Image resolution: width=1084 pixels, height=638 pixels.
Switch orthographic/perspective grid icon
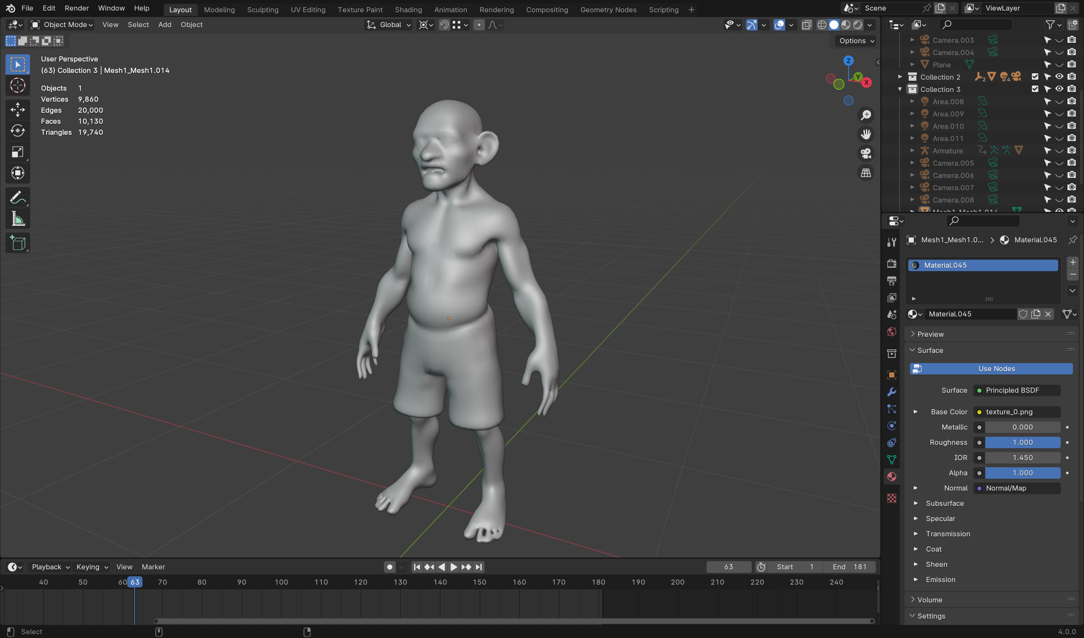click(x=866, y=172)
